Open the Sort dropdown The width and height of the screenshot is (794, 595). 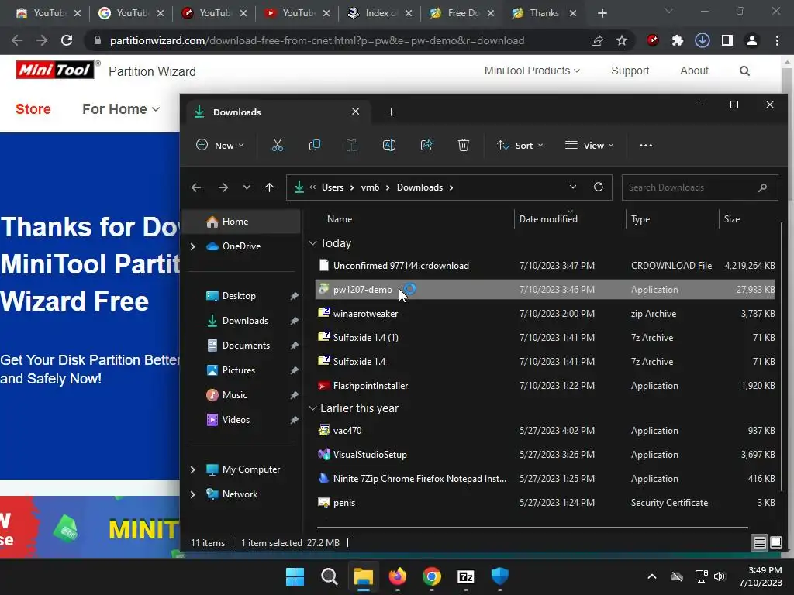(x=520, y=146)
